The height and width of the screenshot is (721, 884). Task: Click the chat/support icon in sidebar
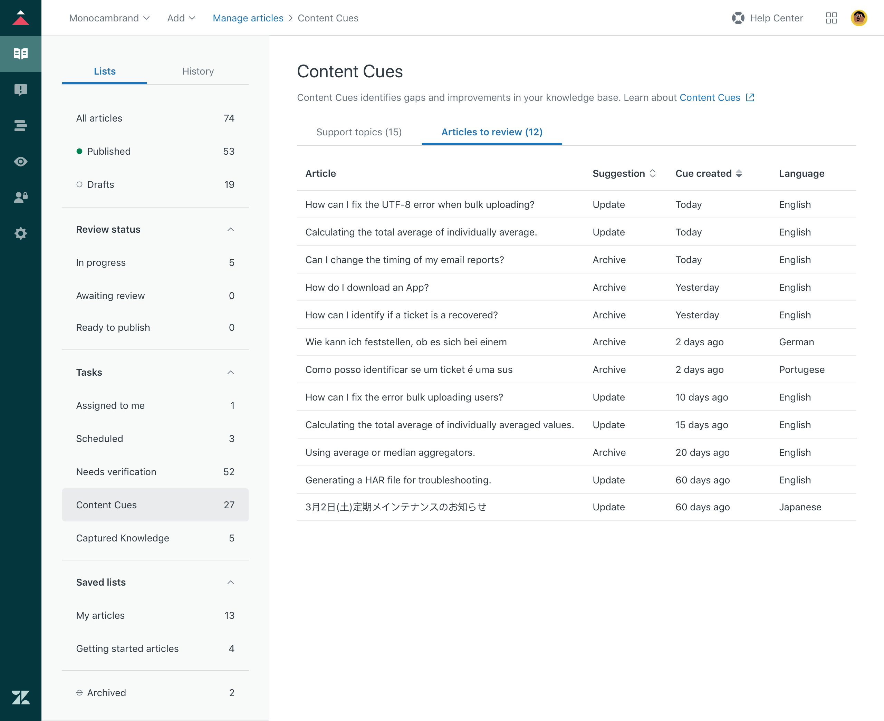(21, 89)
